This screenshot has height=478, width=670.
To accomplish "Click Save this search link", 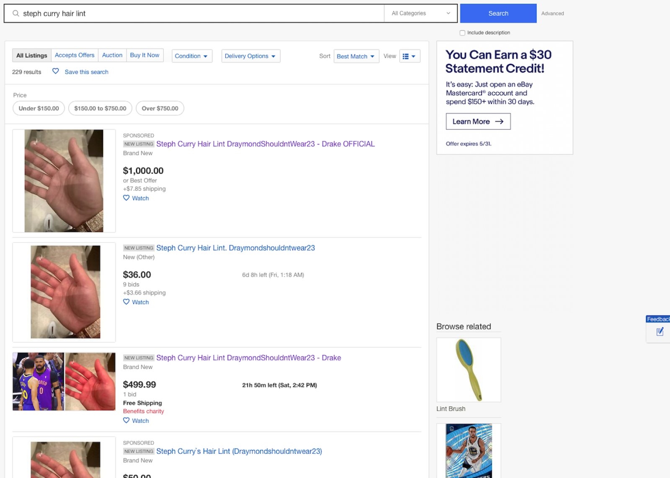I will click(x=87, y=72).
